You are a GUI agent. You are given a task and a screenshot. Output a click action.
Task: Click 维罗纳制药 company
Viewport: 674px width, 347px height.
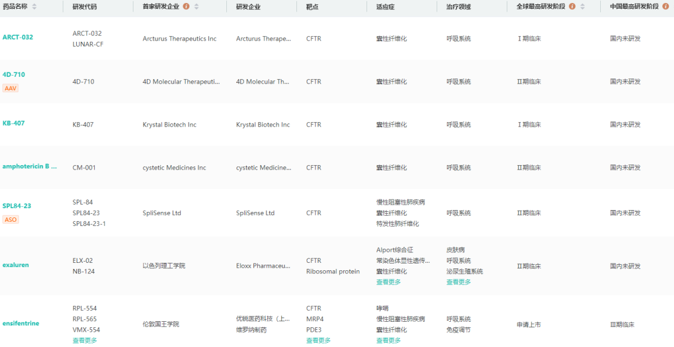pyautogui.click(x=252, y=330)
